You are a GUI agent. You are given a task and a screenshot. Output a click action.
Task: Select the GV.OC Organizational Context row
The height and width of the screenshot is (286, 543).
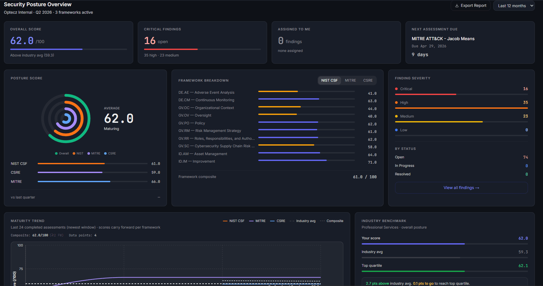click(x=278, y=108)
